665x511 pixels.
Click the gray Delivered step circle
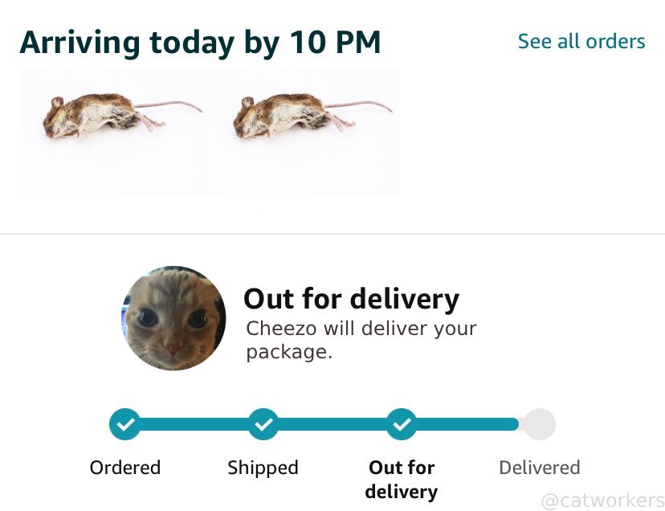point(539,423)
